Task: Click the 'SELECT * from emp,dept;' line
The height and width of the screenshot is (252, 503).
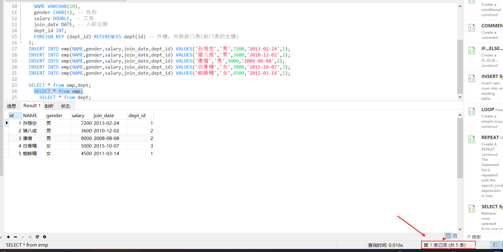Action: (60, 85)
